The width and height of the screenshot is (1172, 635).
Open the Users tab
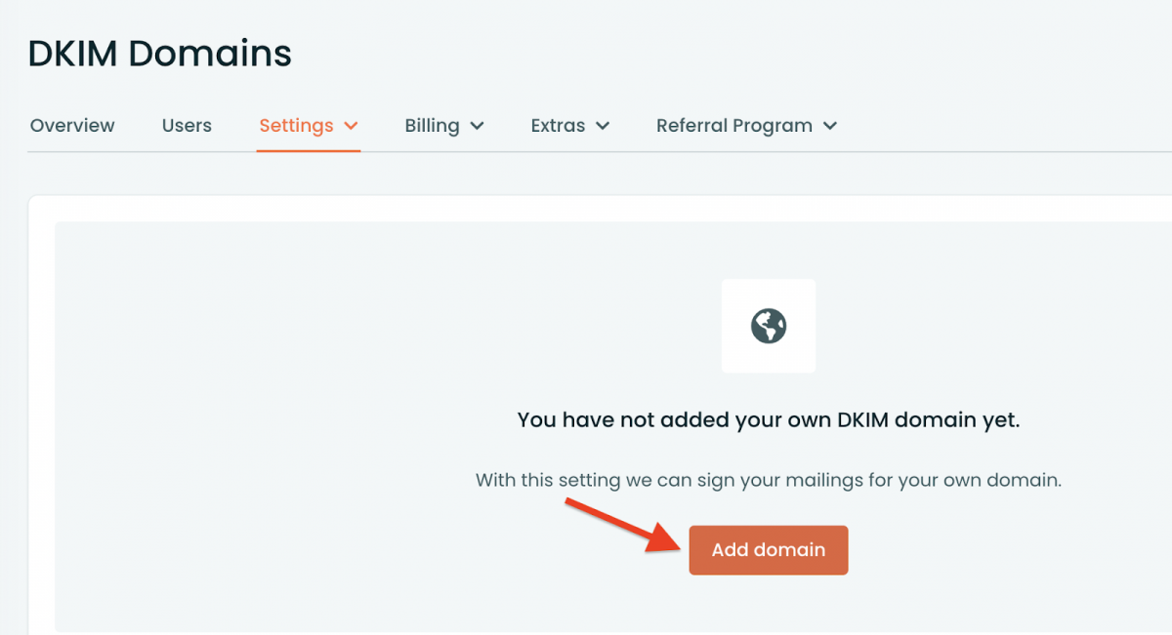click(x=187, y=125)
